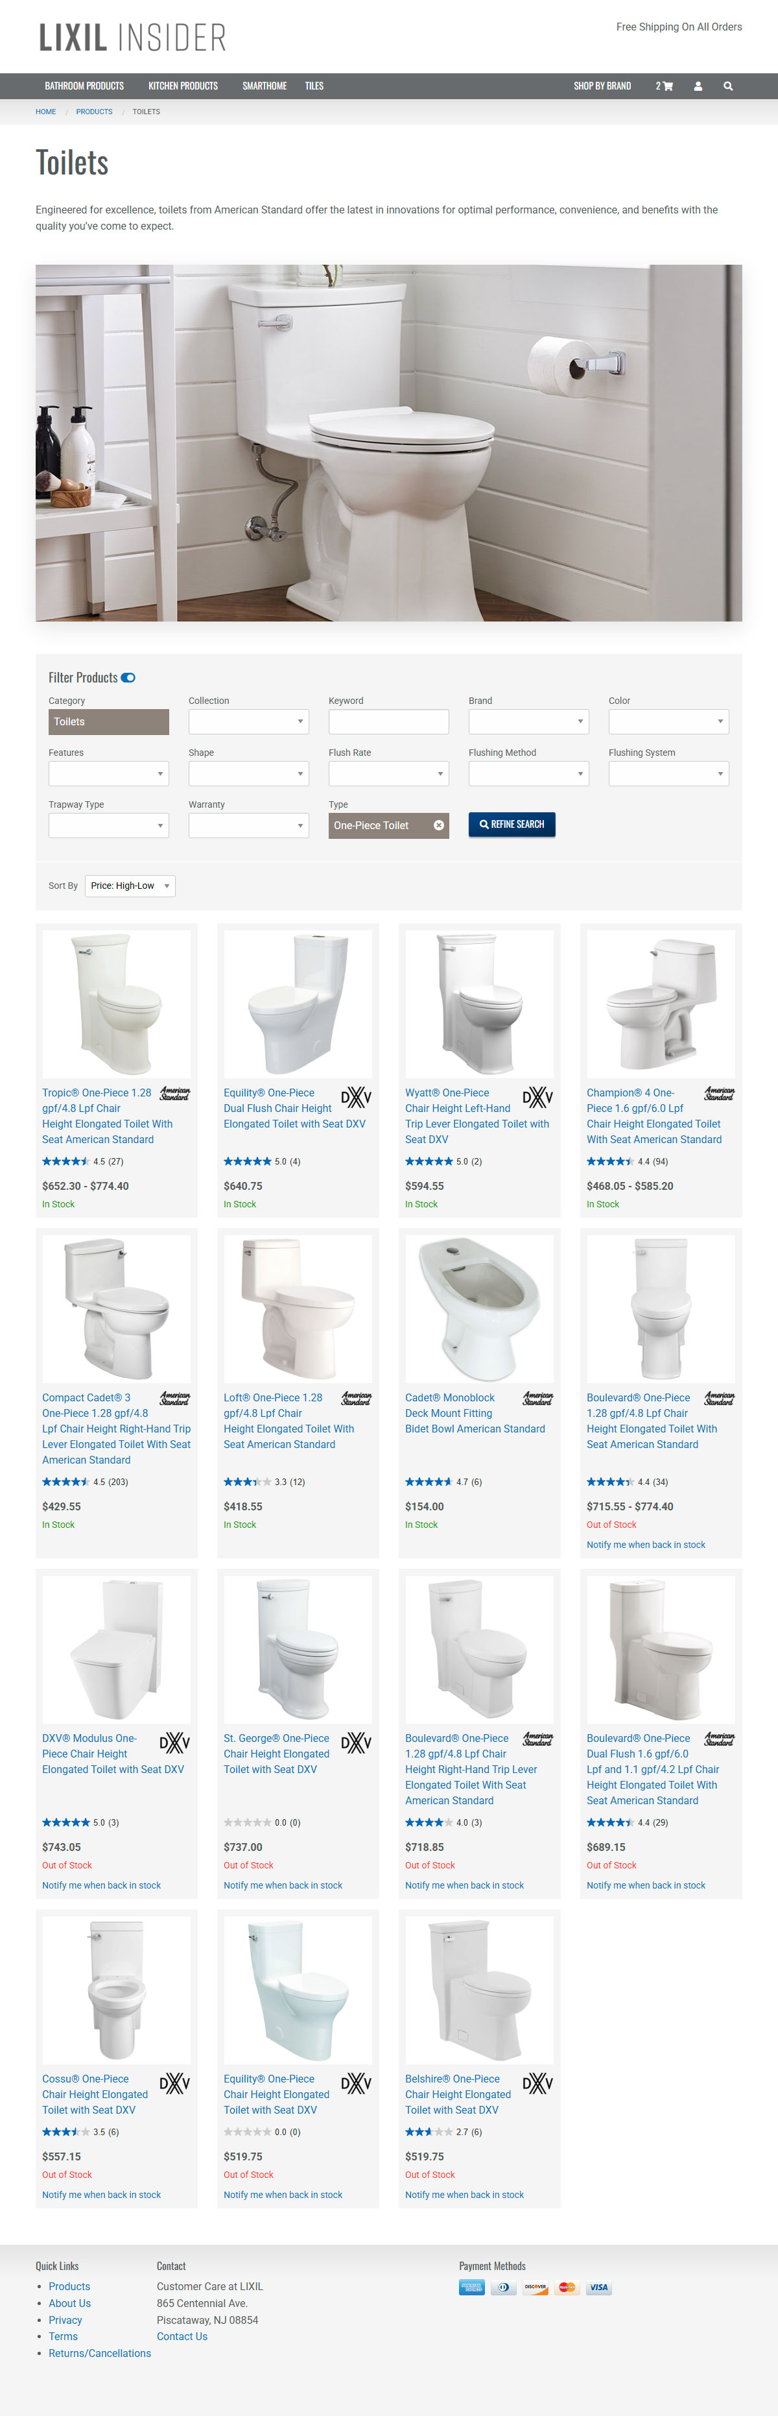Open the Bathroom Products menu

click(x=84, y=86)
